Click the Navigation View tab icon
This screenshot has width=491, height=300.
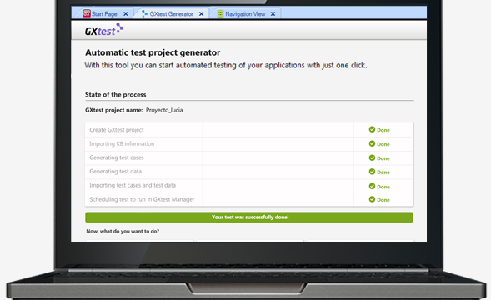220,13
